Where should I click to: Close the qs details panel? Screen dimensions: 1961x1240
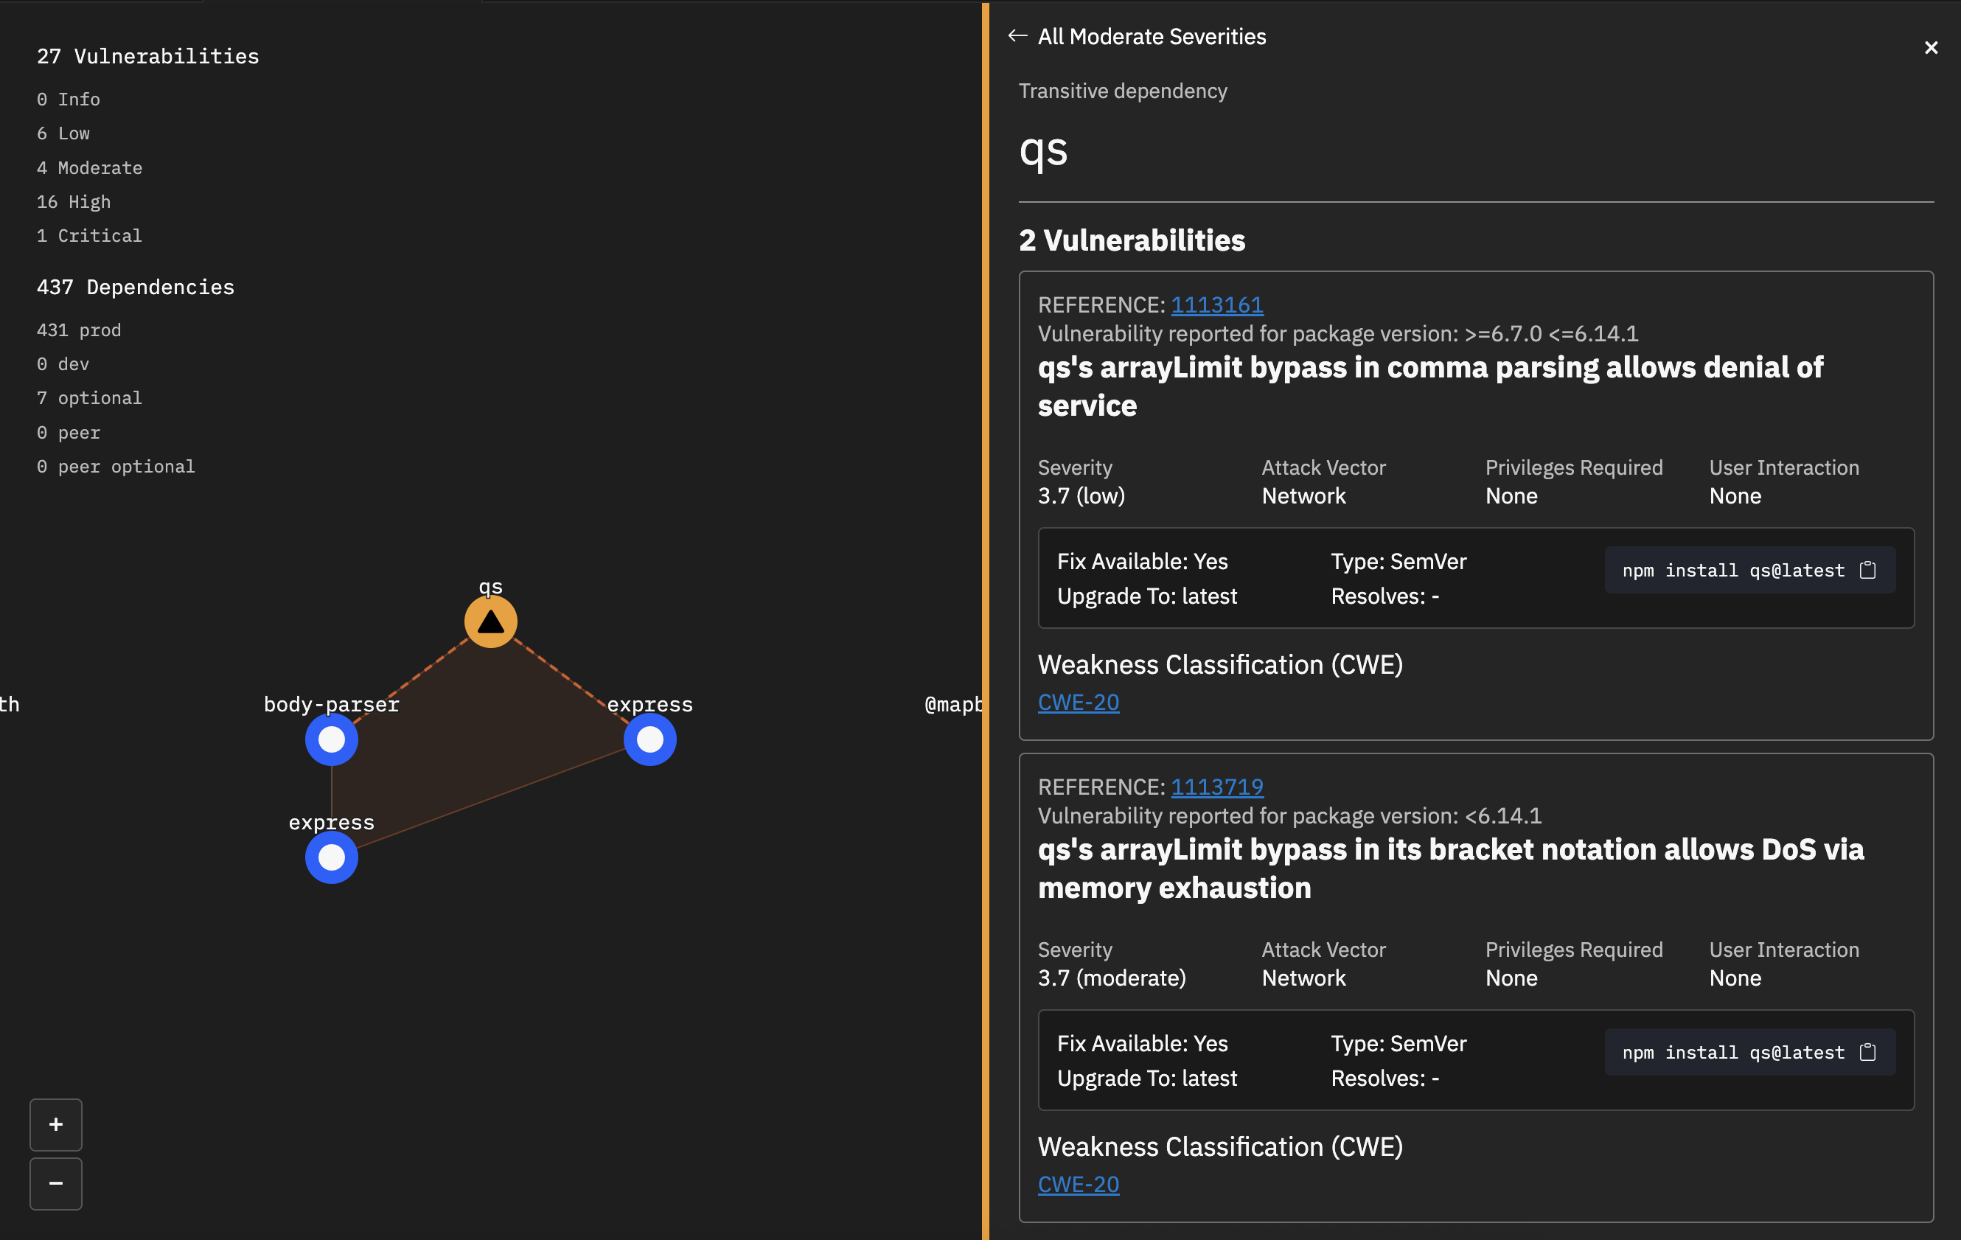1930,48
